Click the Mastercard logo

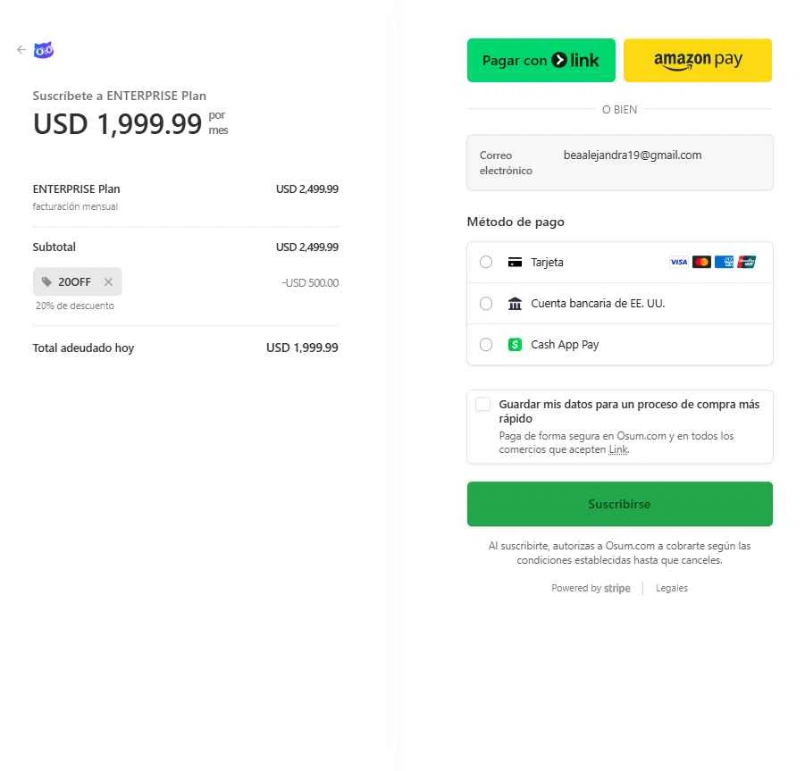pos(701,263)
